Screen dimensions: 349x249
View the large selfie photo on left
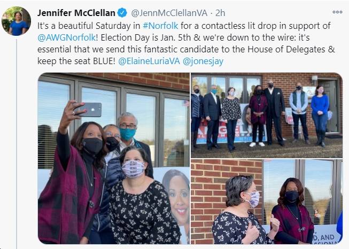click(x=114, y=158)
